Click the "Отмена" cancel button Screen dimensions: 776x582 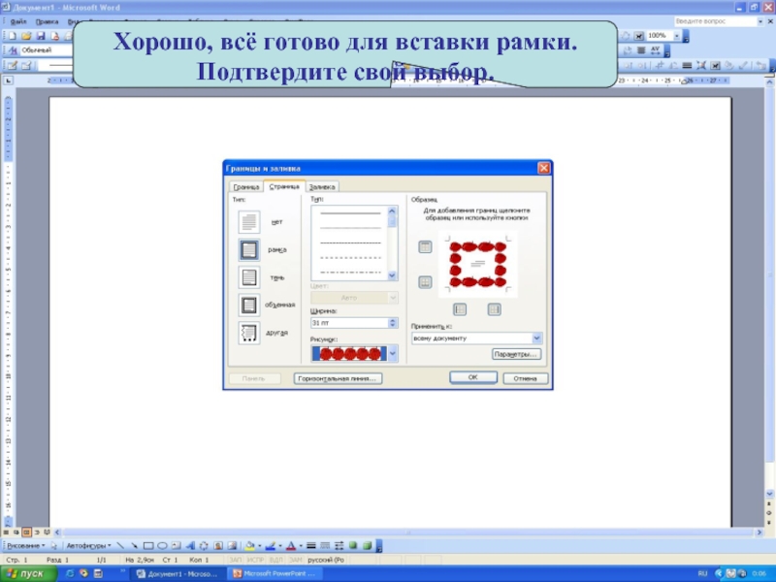click(525, 378)
